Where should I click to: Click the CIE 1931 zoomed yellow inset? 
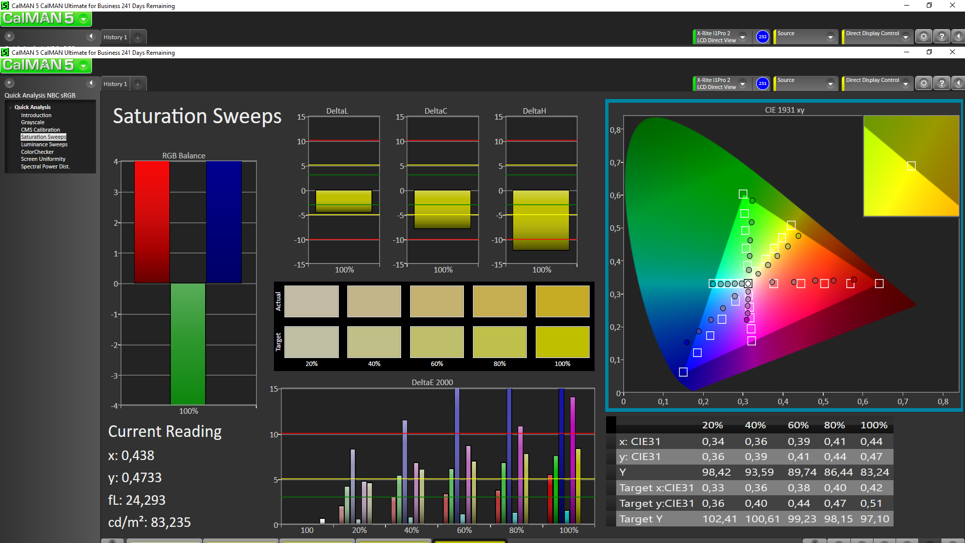coord(911,166)
